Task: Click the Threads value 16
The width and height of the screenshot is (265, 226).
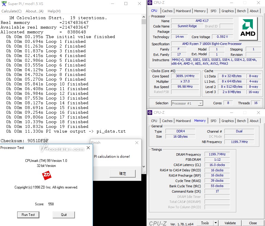Action: point(256,103)
